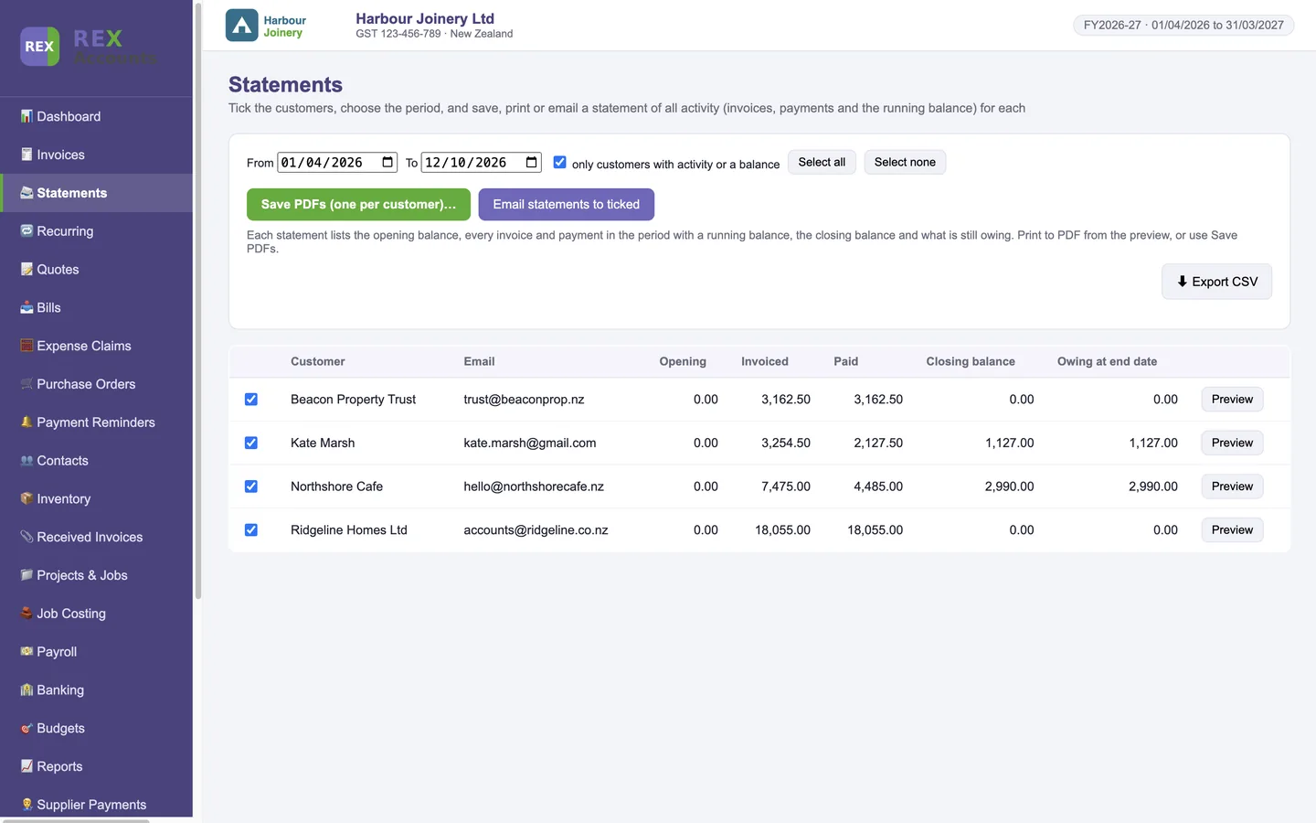
Task: Click the Bills sidebar icon
Action: point(27,308)
